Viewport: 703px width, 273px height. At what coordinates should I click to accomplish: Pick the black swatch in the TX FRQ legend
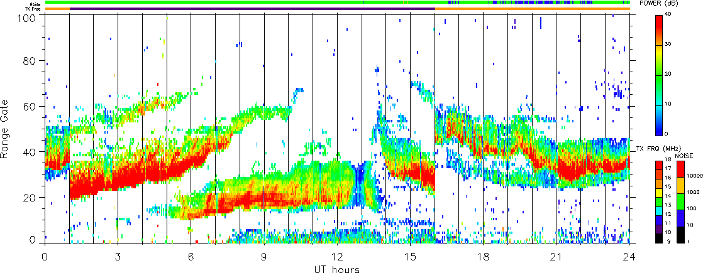pyautogui.click(x=660, y=238)
